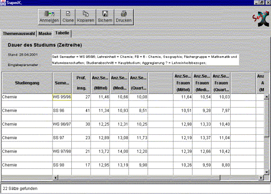Click the Anz.Se... Frauen (Mittel) header
Viewport: 271px width, 194px height.
(x=183, y=83)
